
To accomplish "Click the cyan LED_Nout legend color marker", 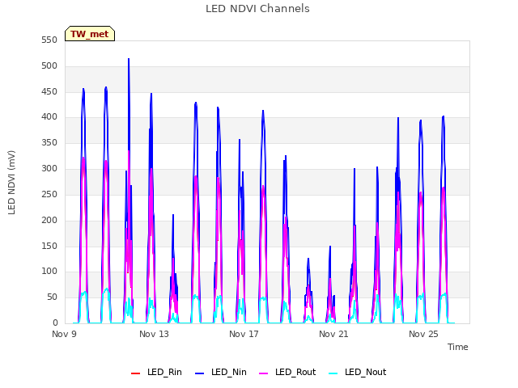I will point(333,373).
